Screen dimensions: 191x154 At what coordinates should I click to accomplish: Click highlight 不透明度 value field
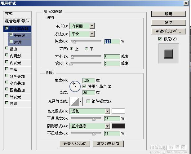coord(112,119)
